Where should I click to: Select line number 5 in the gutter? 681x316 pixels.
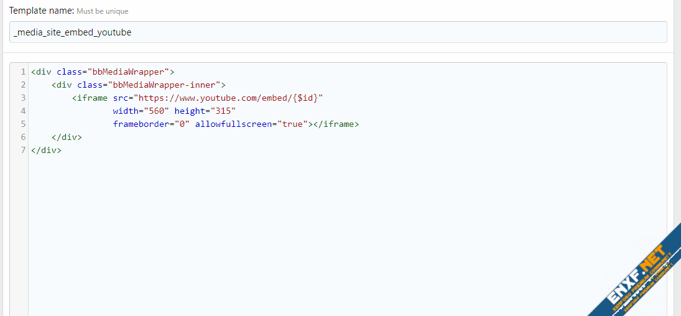[x=23, y=124]
